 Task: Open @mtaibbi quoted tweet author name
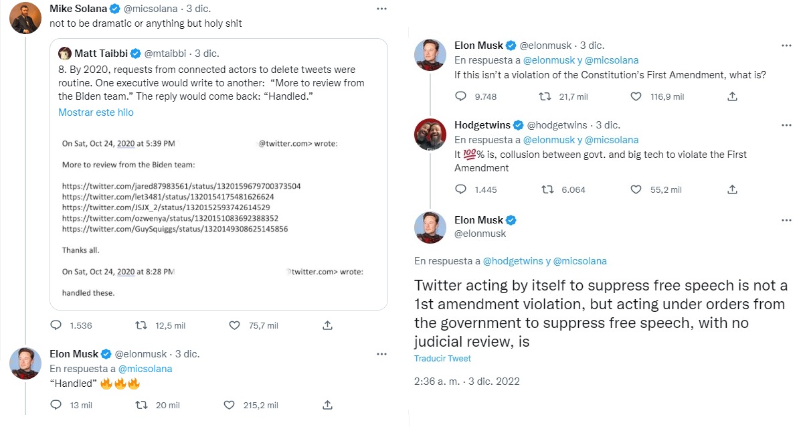tap(100, 54)
